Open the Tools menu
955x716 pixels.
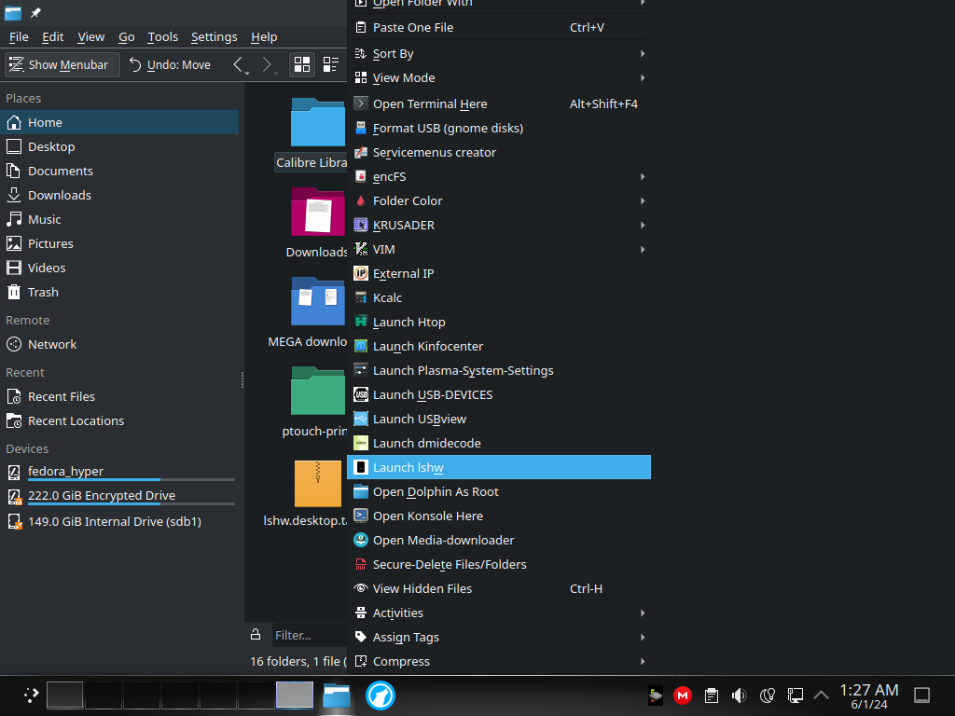click(162, 36)
